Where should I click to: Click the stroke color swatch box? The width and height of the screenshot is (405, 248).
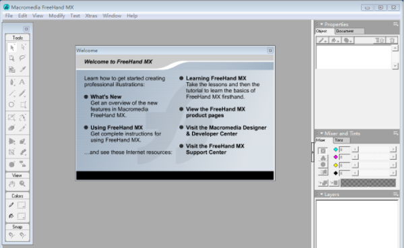coord(21,205)
